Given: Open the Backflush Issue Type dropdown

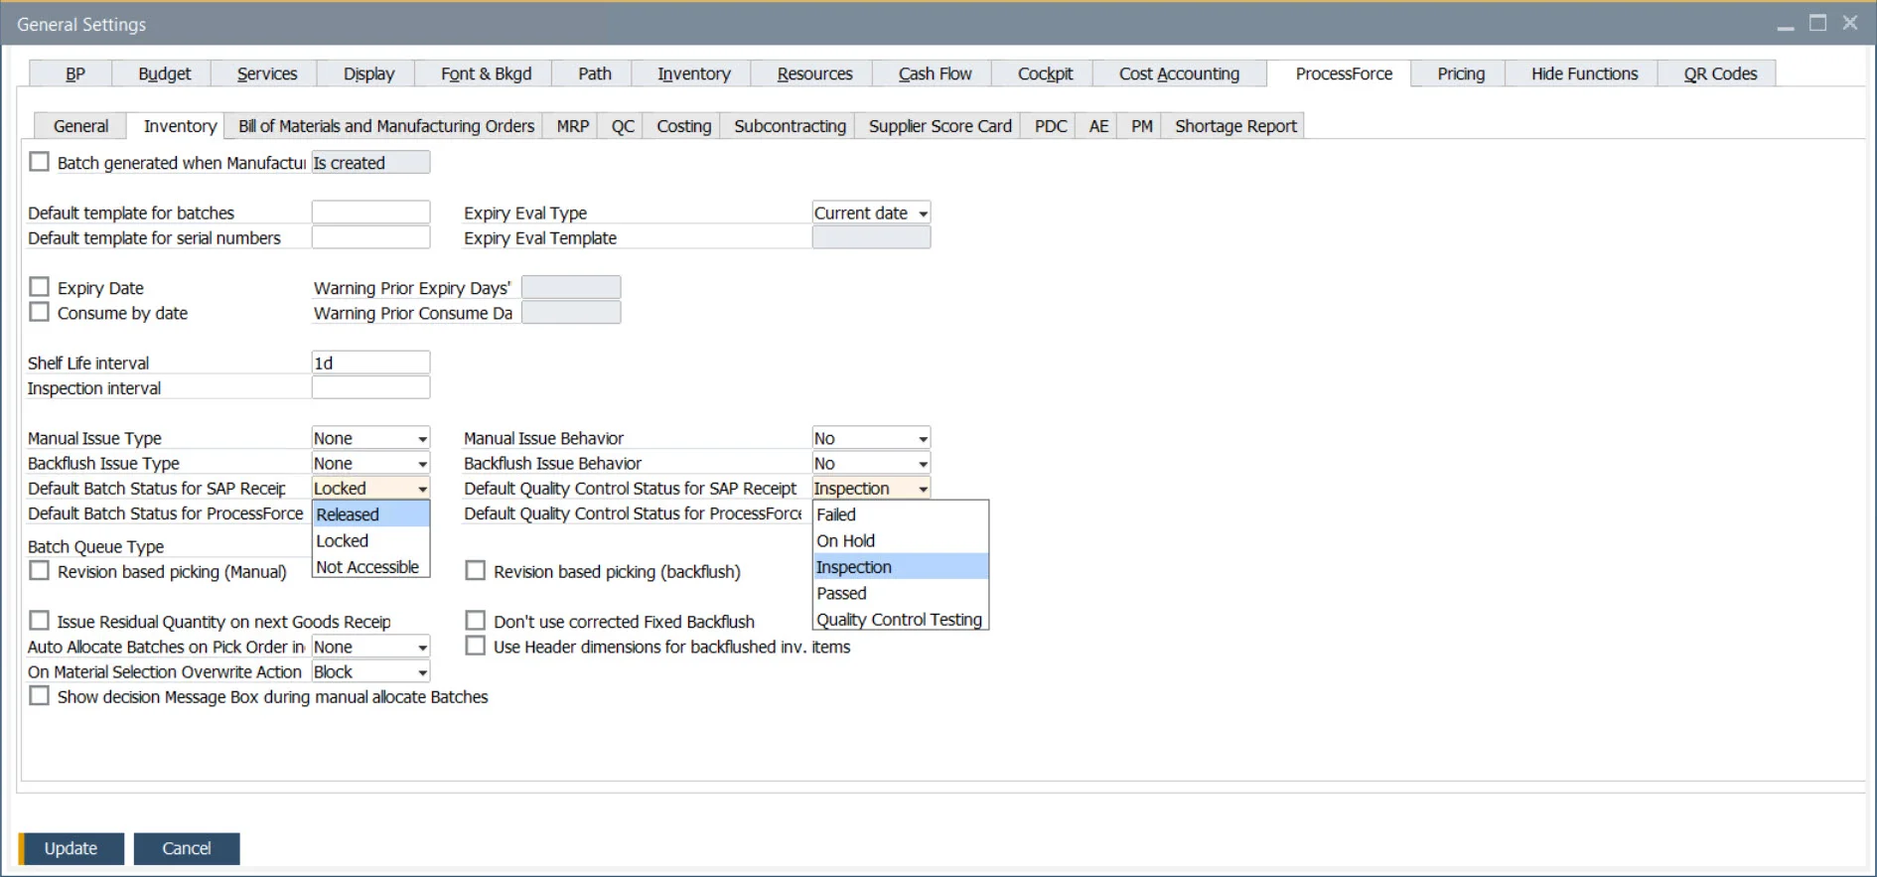Looking at the screenshot, I should point(370,463).
